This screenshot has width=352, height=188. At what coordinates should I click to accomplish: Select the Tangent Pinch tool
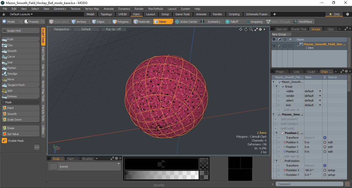(21, 85)
